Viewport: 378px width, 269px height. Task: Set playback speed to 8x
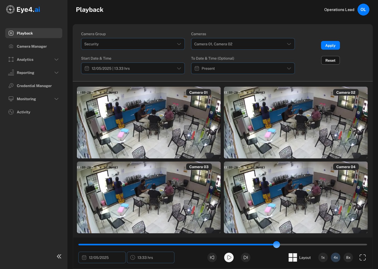(x=348, y=257)
